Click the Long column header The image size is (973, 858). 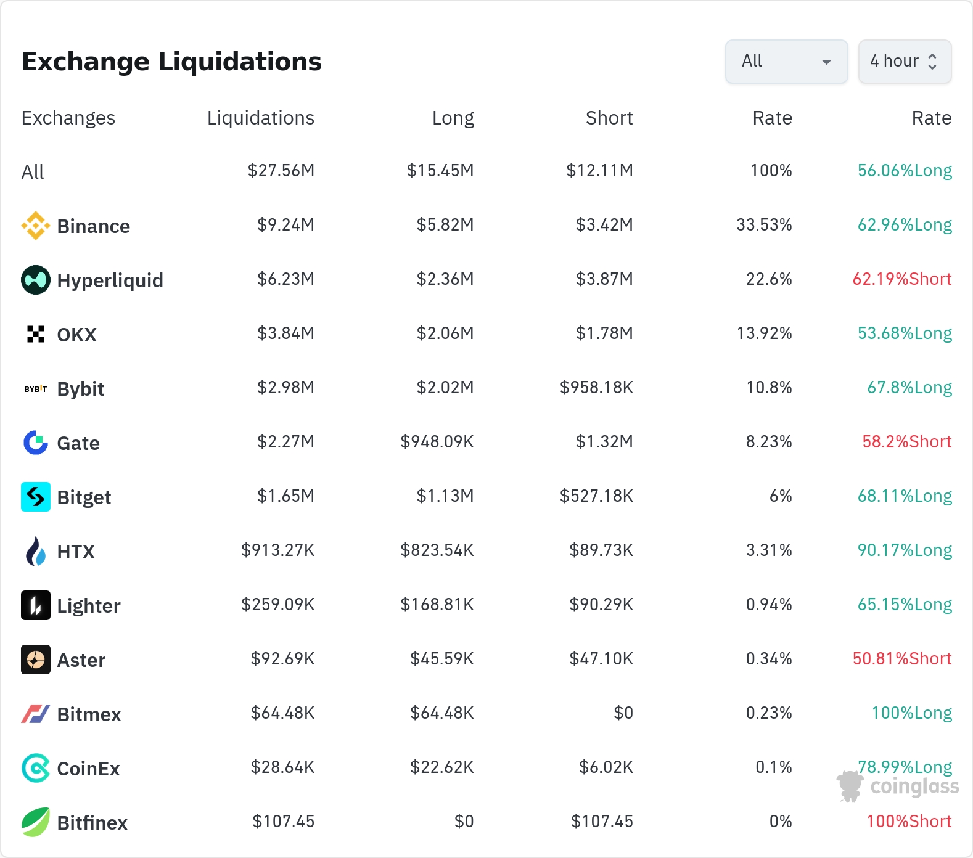[453, 118]
